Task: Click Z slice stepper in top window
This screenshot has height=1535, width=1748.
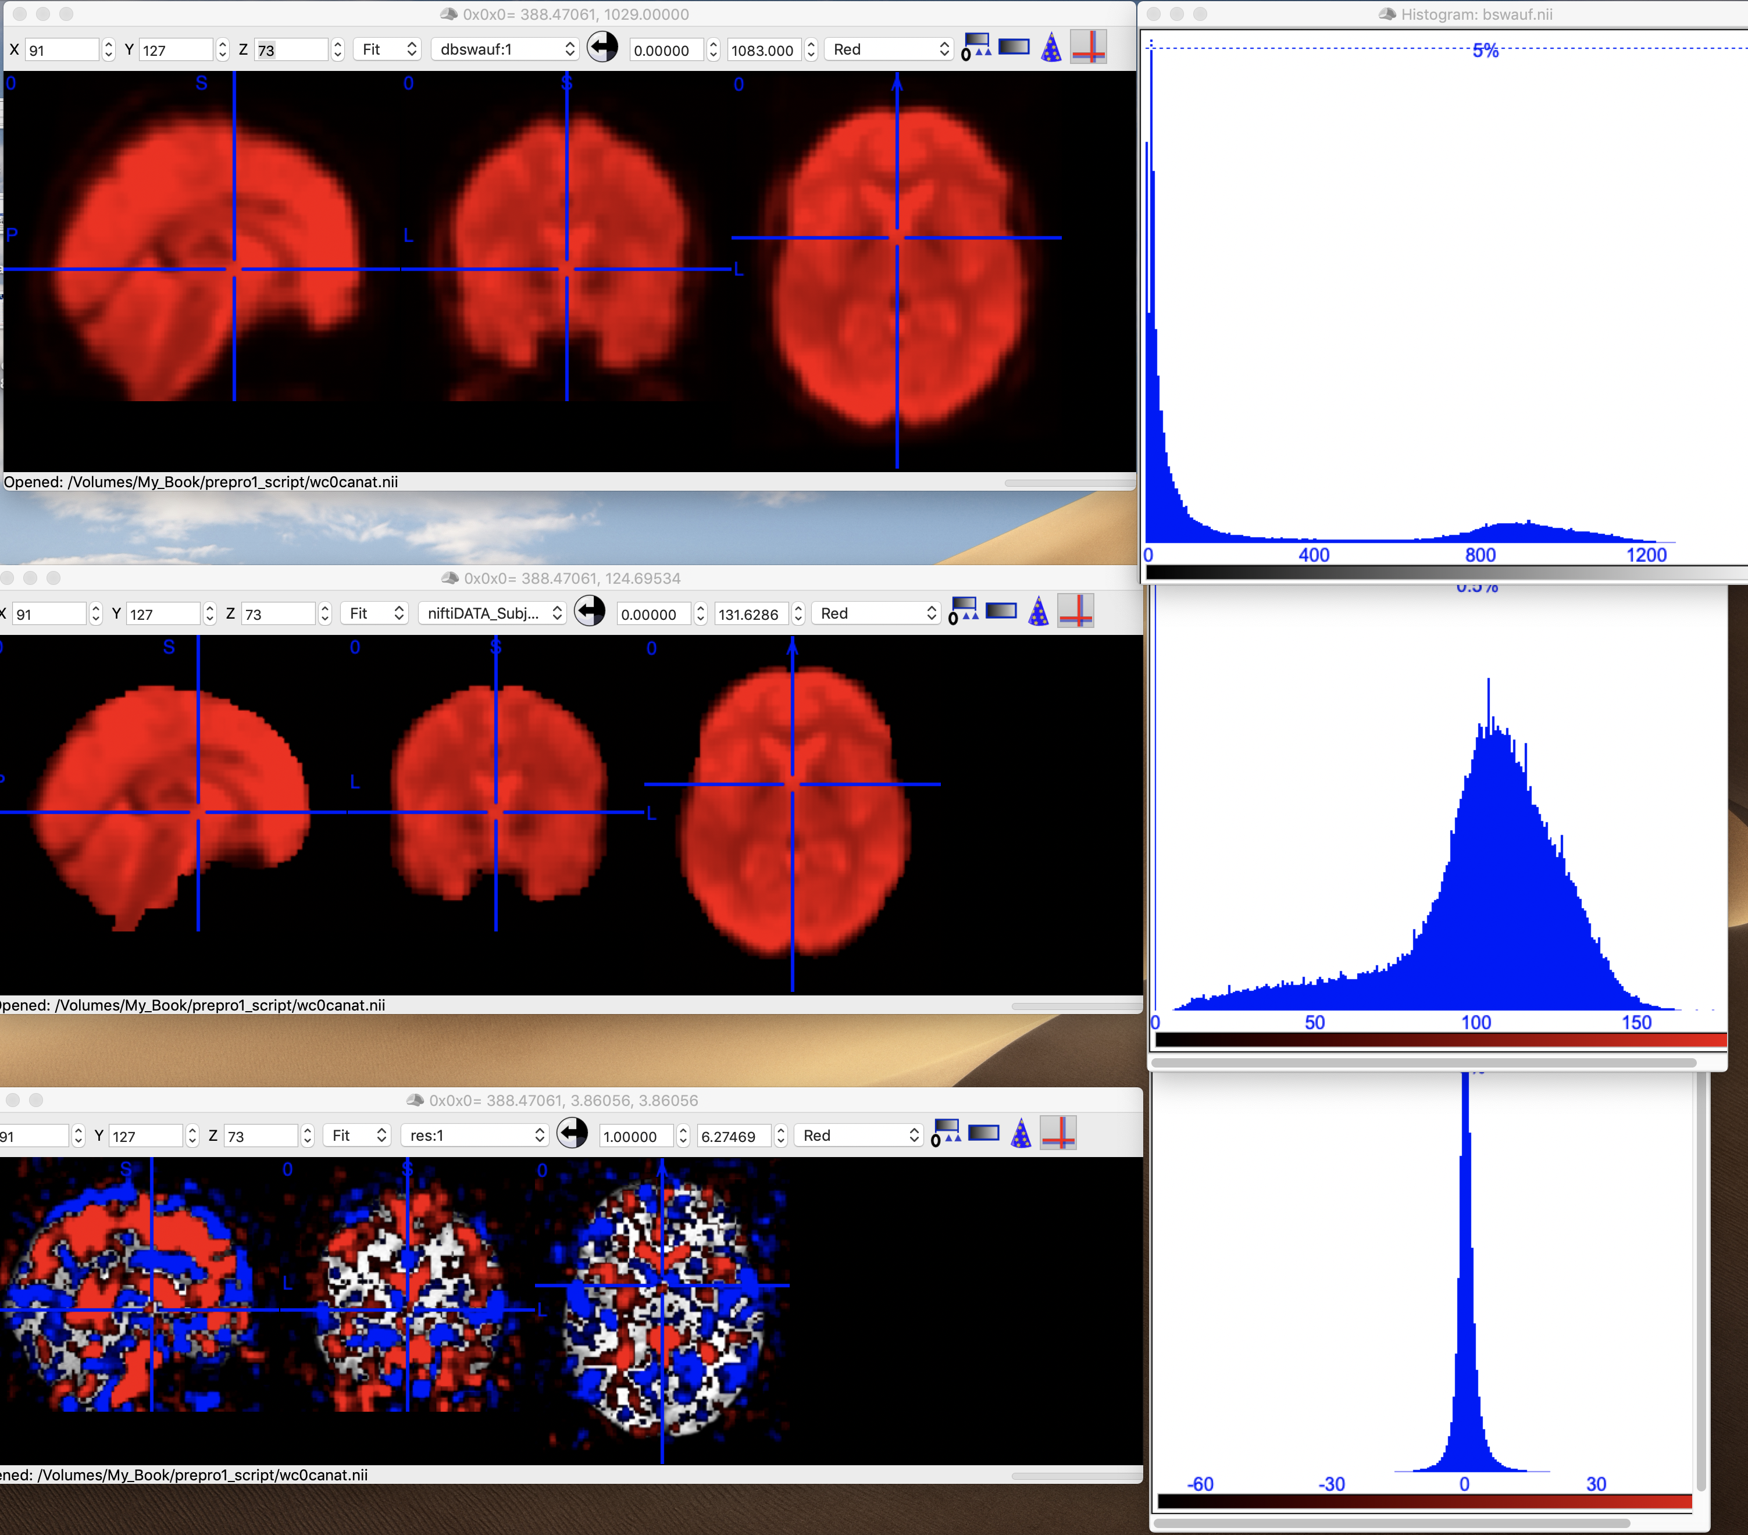Action: 338,49
